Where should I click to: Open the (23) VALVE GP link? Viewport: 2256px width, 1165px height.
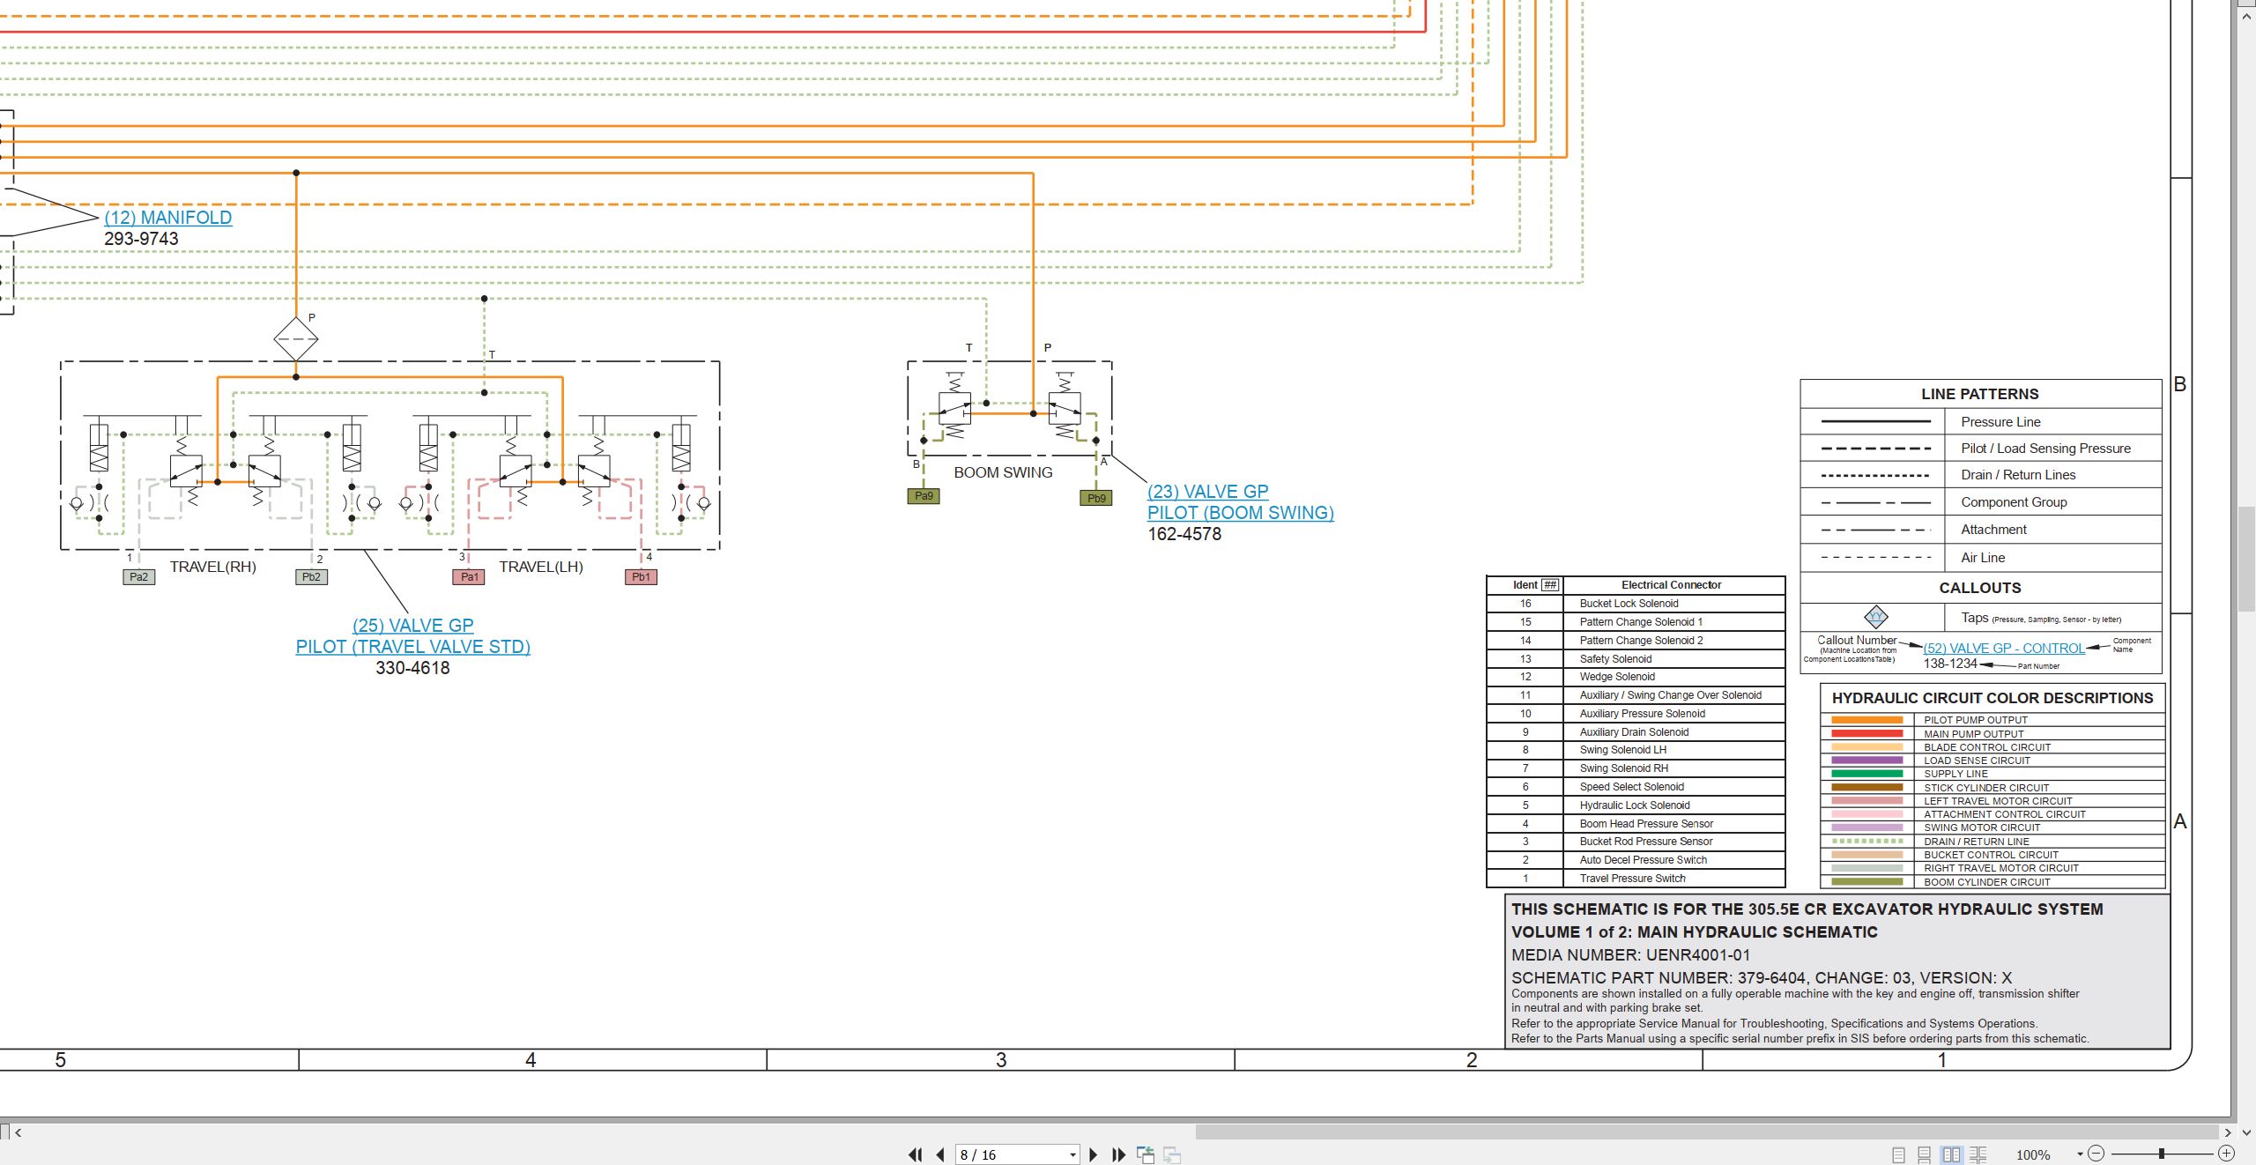pyautogui.click(x=1208, y=492)
